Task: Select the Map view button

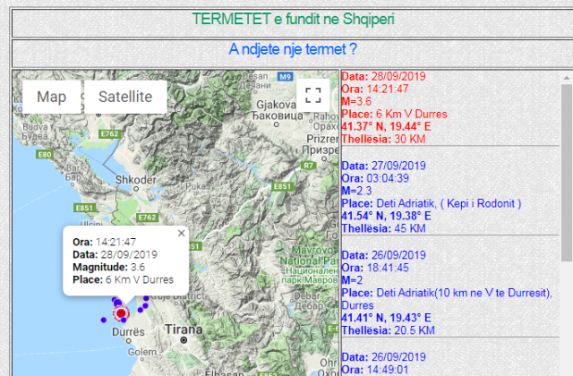Action: (x=52, y=97)
